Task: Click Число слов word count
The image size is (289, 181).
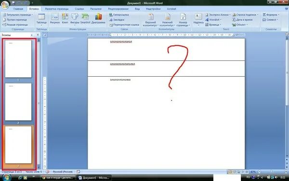Action: click(34, 172)
